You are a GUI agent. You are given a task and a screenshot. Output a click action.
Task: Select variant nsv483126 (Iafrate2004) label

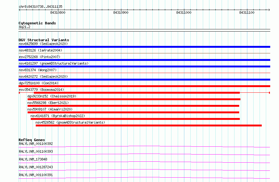coord(40,50)
